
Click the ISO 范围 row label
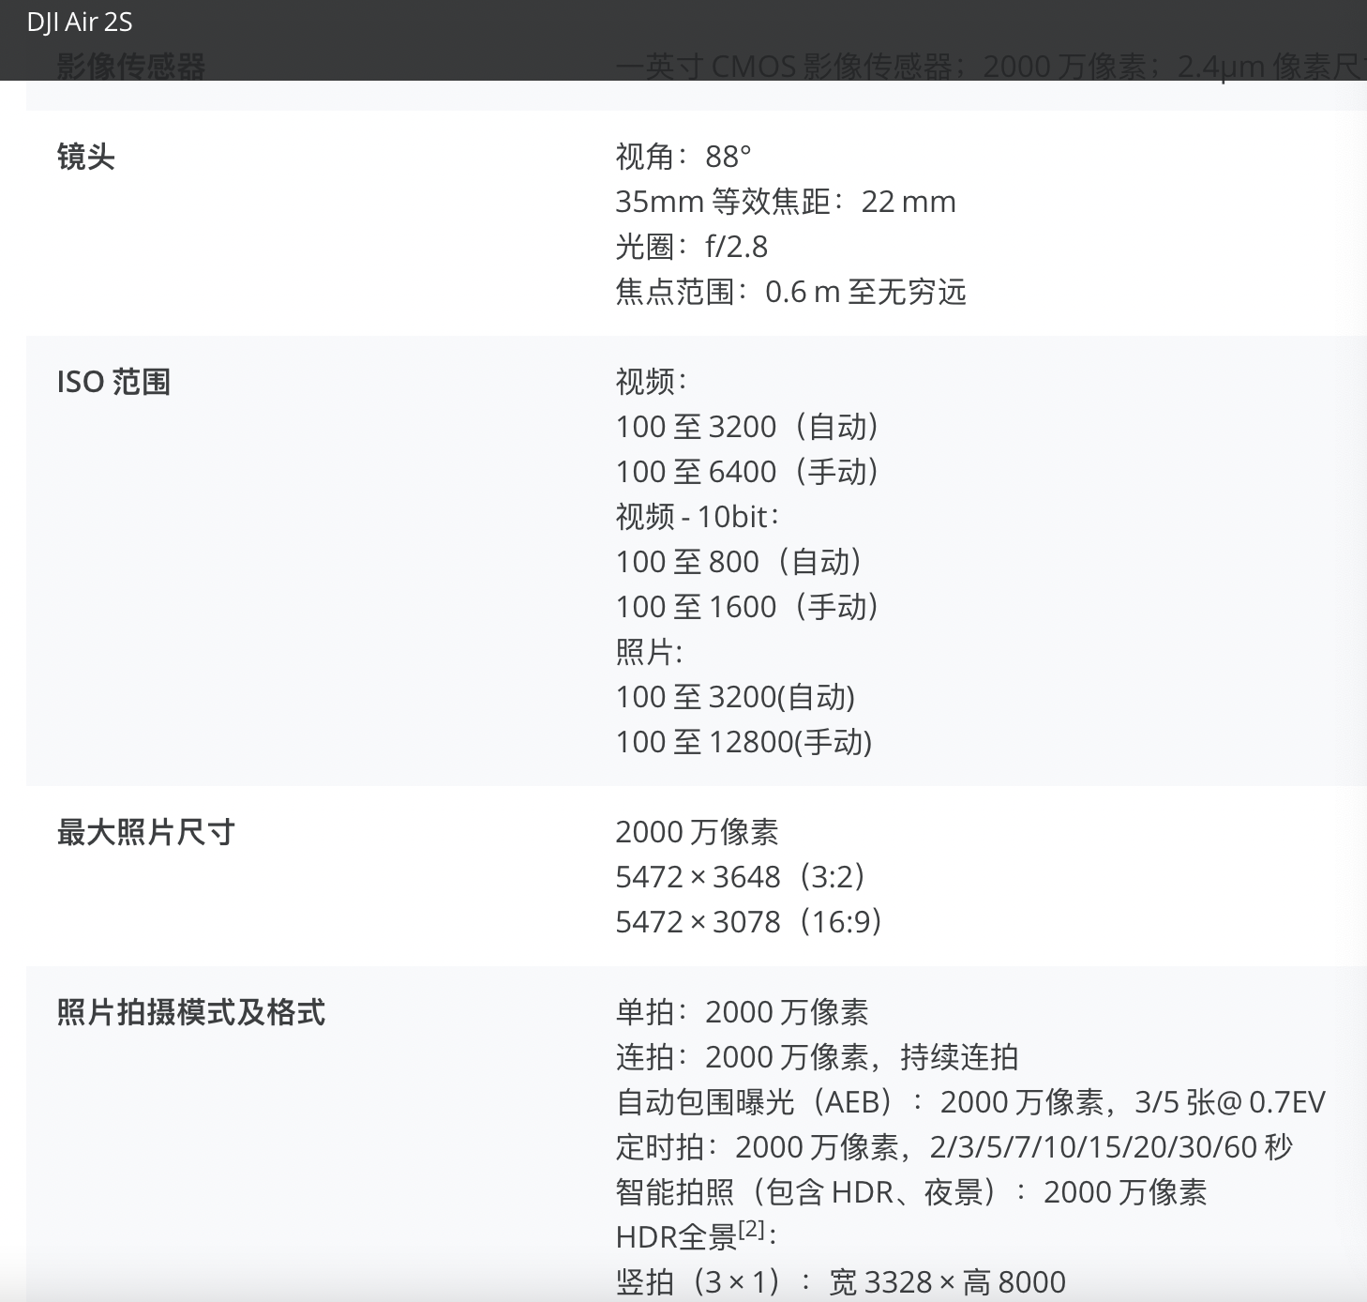113,382
